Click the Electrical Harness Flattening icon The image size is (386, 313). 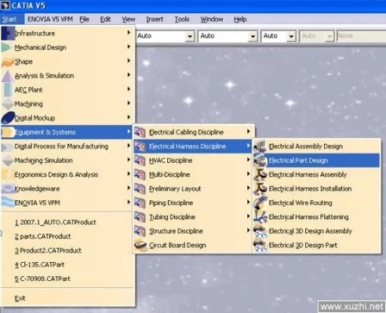[260, 217]
